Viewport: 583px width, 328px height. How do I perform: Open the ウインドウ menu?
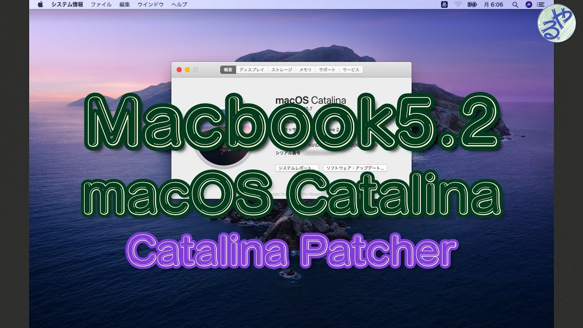click(x=150, y=5)
